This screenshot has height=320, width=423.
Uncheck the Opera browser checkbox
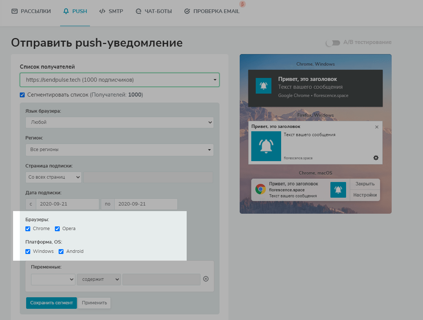[57, 229]
